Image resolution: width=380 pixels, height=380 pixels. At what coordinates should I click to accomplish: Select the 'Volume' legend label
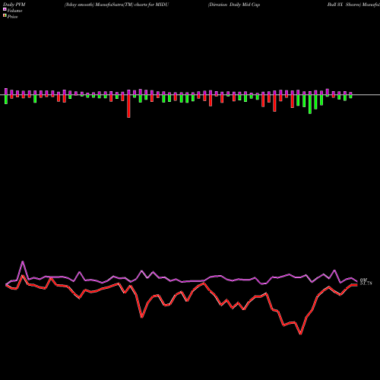tap(14, 11)
